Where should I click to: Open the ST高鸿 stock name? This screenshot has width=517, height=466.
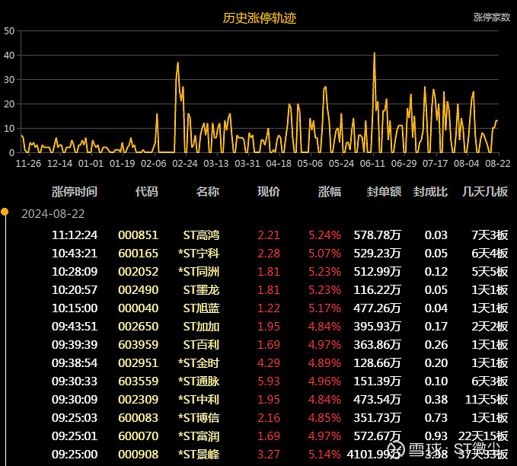[x=201, y=235]
